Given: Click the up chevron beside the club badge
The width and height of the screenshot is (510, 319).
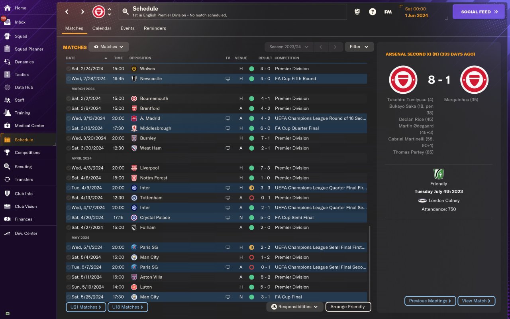Looking at the screenshot, I should (110, 9).
